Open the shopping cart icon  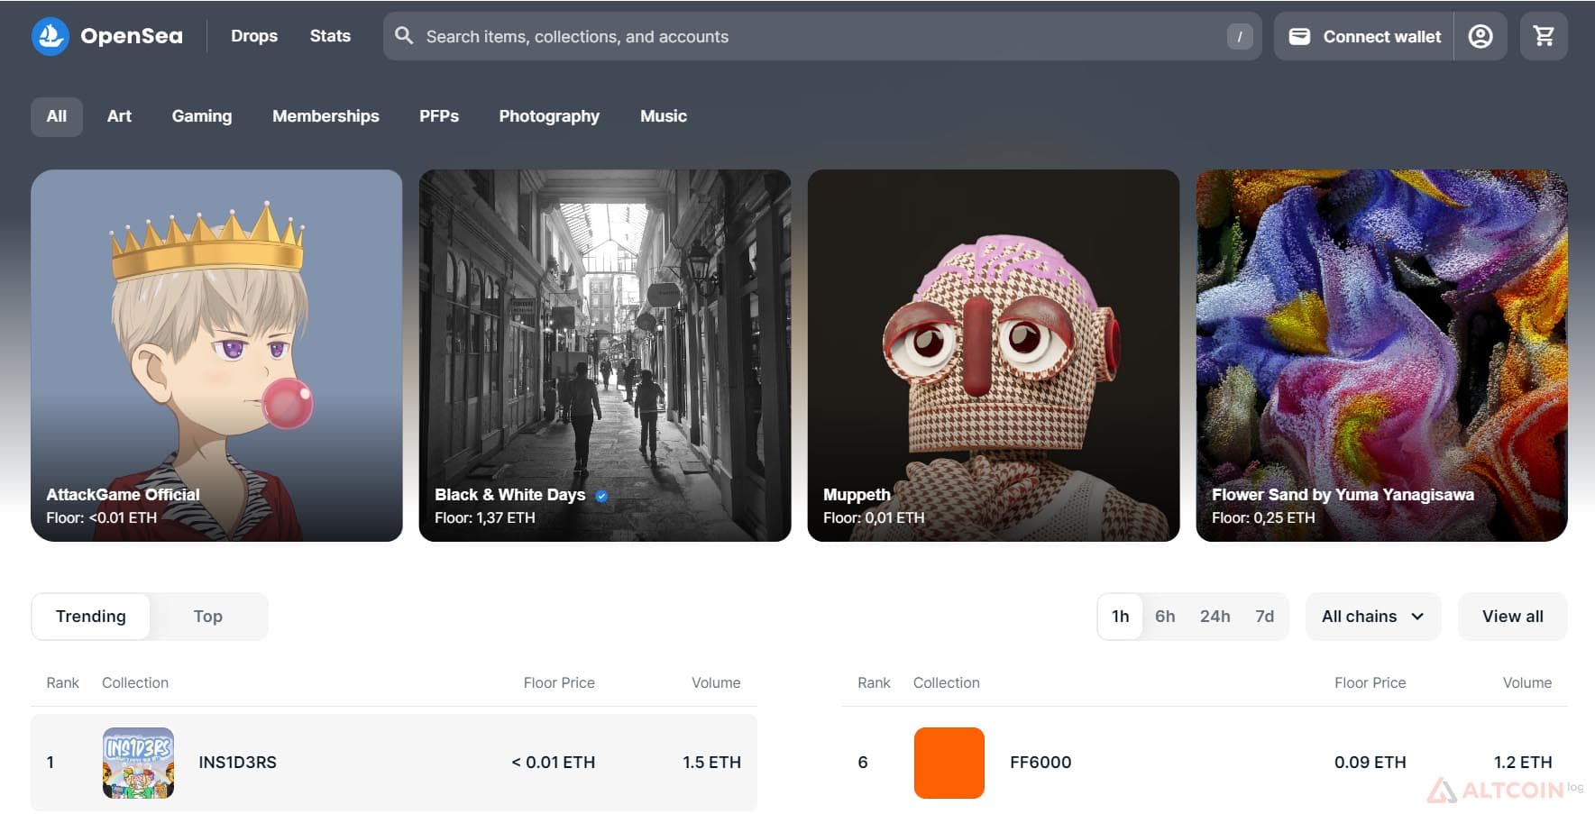tap(1544, 36)
